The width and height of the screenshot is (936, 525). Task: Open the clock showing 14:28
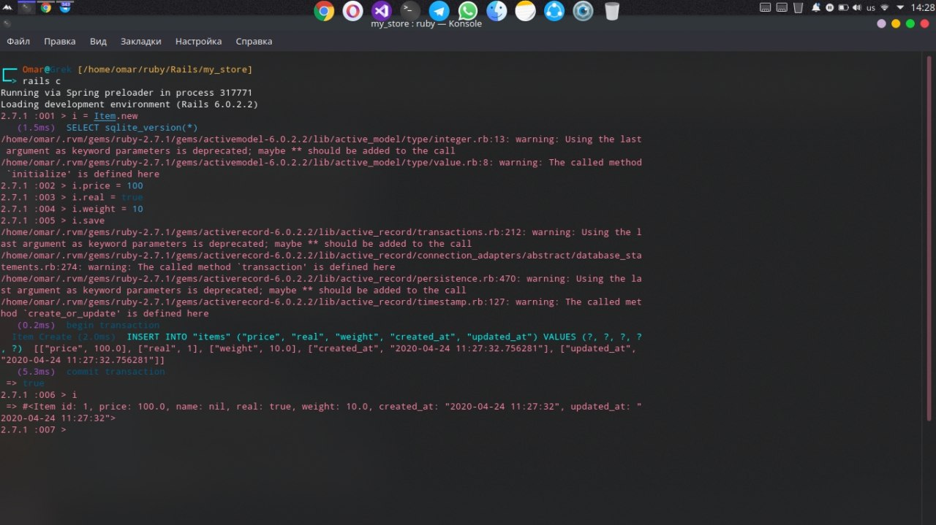[921, 7]
